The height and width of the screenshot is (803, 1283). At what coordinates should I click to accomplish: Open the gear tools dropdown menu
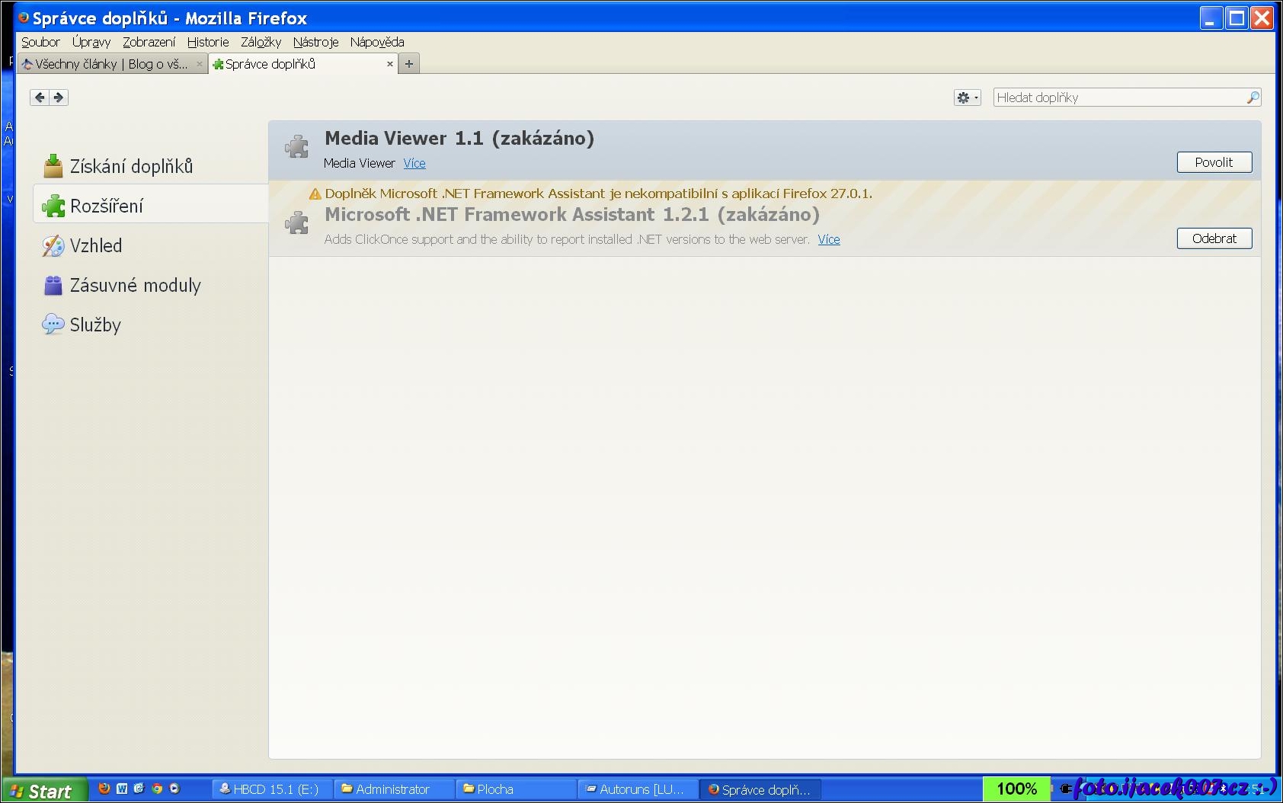[967, 98]
